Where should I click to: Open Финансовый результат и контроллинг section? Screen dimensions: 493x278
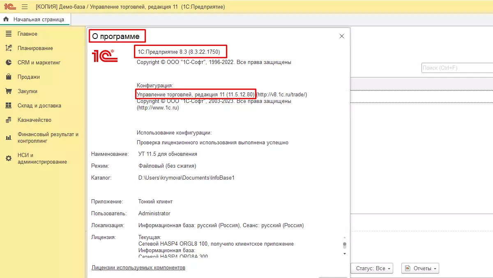pyautogui.click(x=48, y=137)
